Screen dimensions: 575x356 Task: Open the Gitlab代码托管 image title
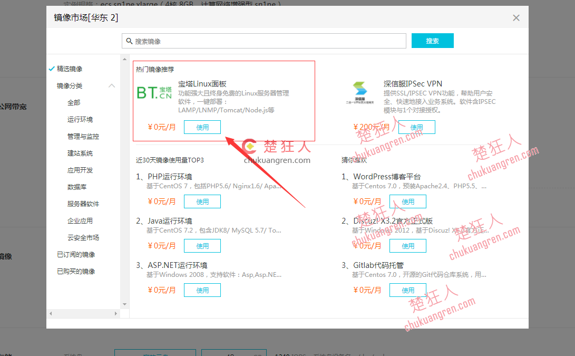click(x=378, y=265)
